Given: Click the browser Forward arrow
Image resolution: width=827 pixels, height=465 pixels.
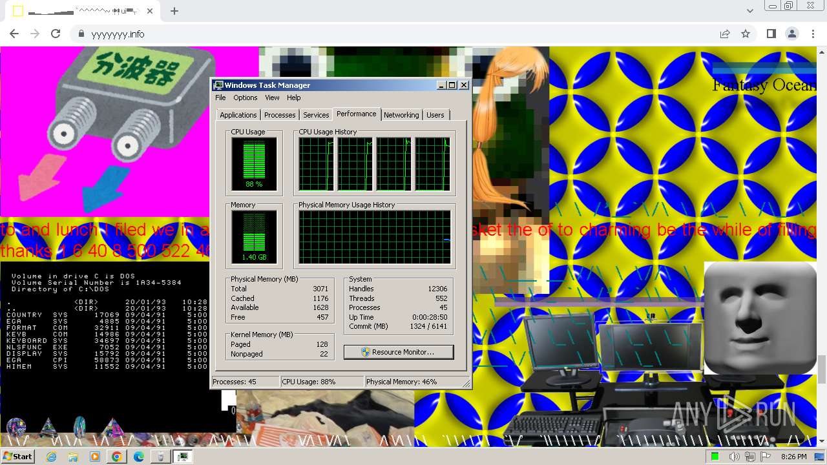Looking at the screenshot, I should pos(35,34).
